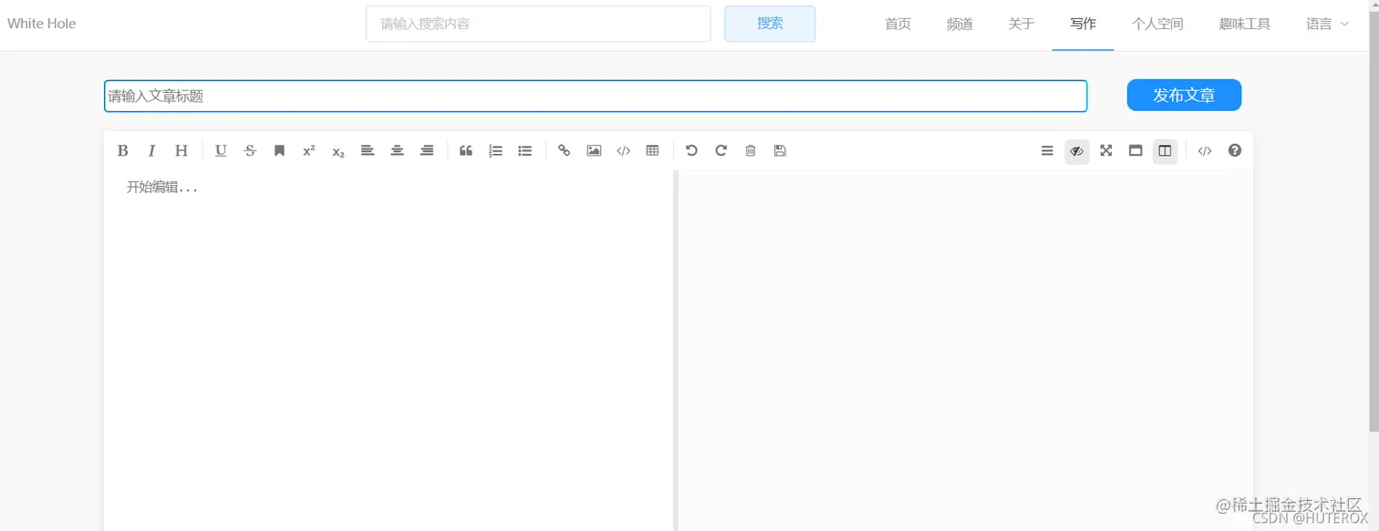Open the outline menu icon
This screenshot has height=531, width=1379.
[x=1047, y=150]
